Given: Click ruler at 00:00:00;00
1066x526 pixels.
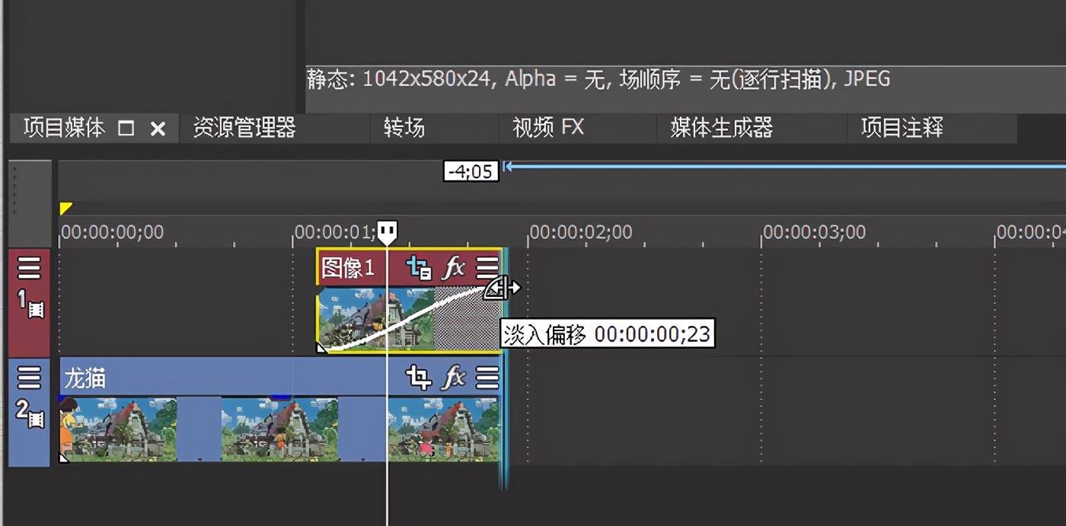Looking at the screenshot, I should (112, 232).
